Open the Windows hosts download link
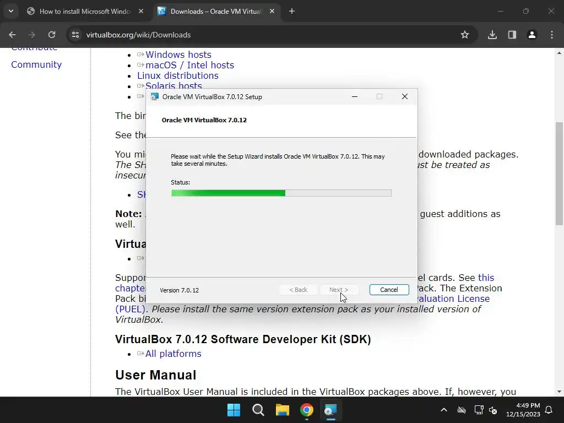564x423 pixels. pos(178,55)
